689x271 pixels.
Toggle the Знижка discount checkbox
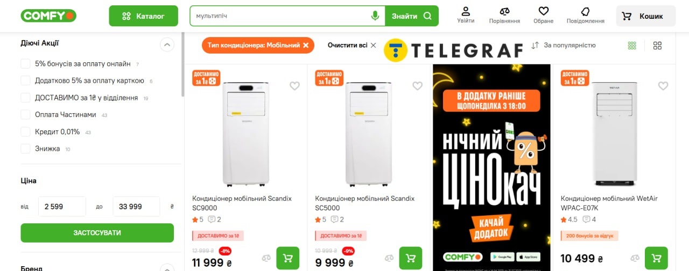click(25, 149)
